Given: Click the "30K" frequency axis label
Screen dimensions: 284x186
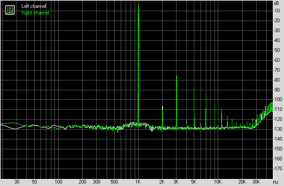Looking at the screenshot, I should click(256, 181).
